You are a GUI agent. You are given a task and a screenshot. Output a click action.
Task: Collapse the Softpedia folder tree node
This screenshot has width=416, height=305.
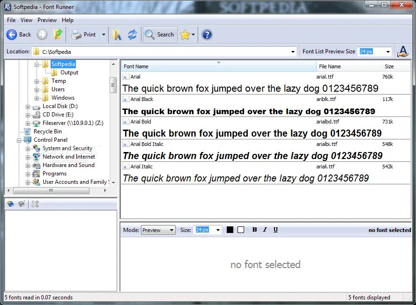point(37,65)
